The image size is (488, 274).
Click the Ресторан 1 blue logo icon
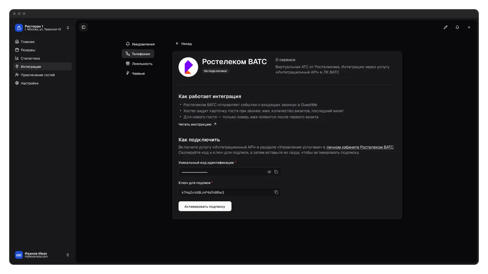click(x=19, y=28)
